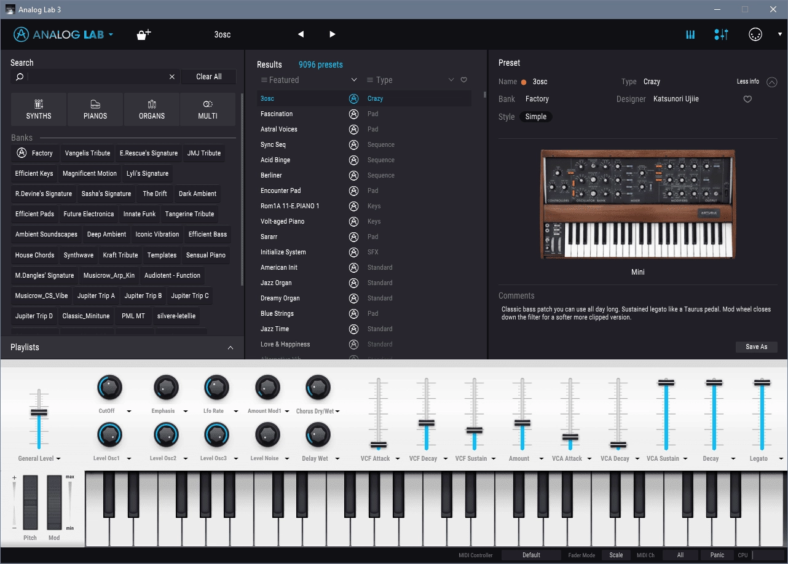This screenshot has width=788, height=564.
Task: Click the Delay Wet knob
Action: [x=318, y=435]
